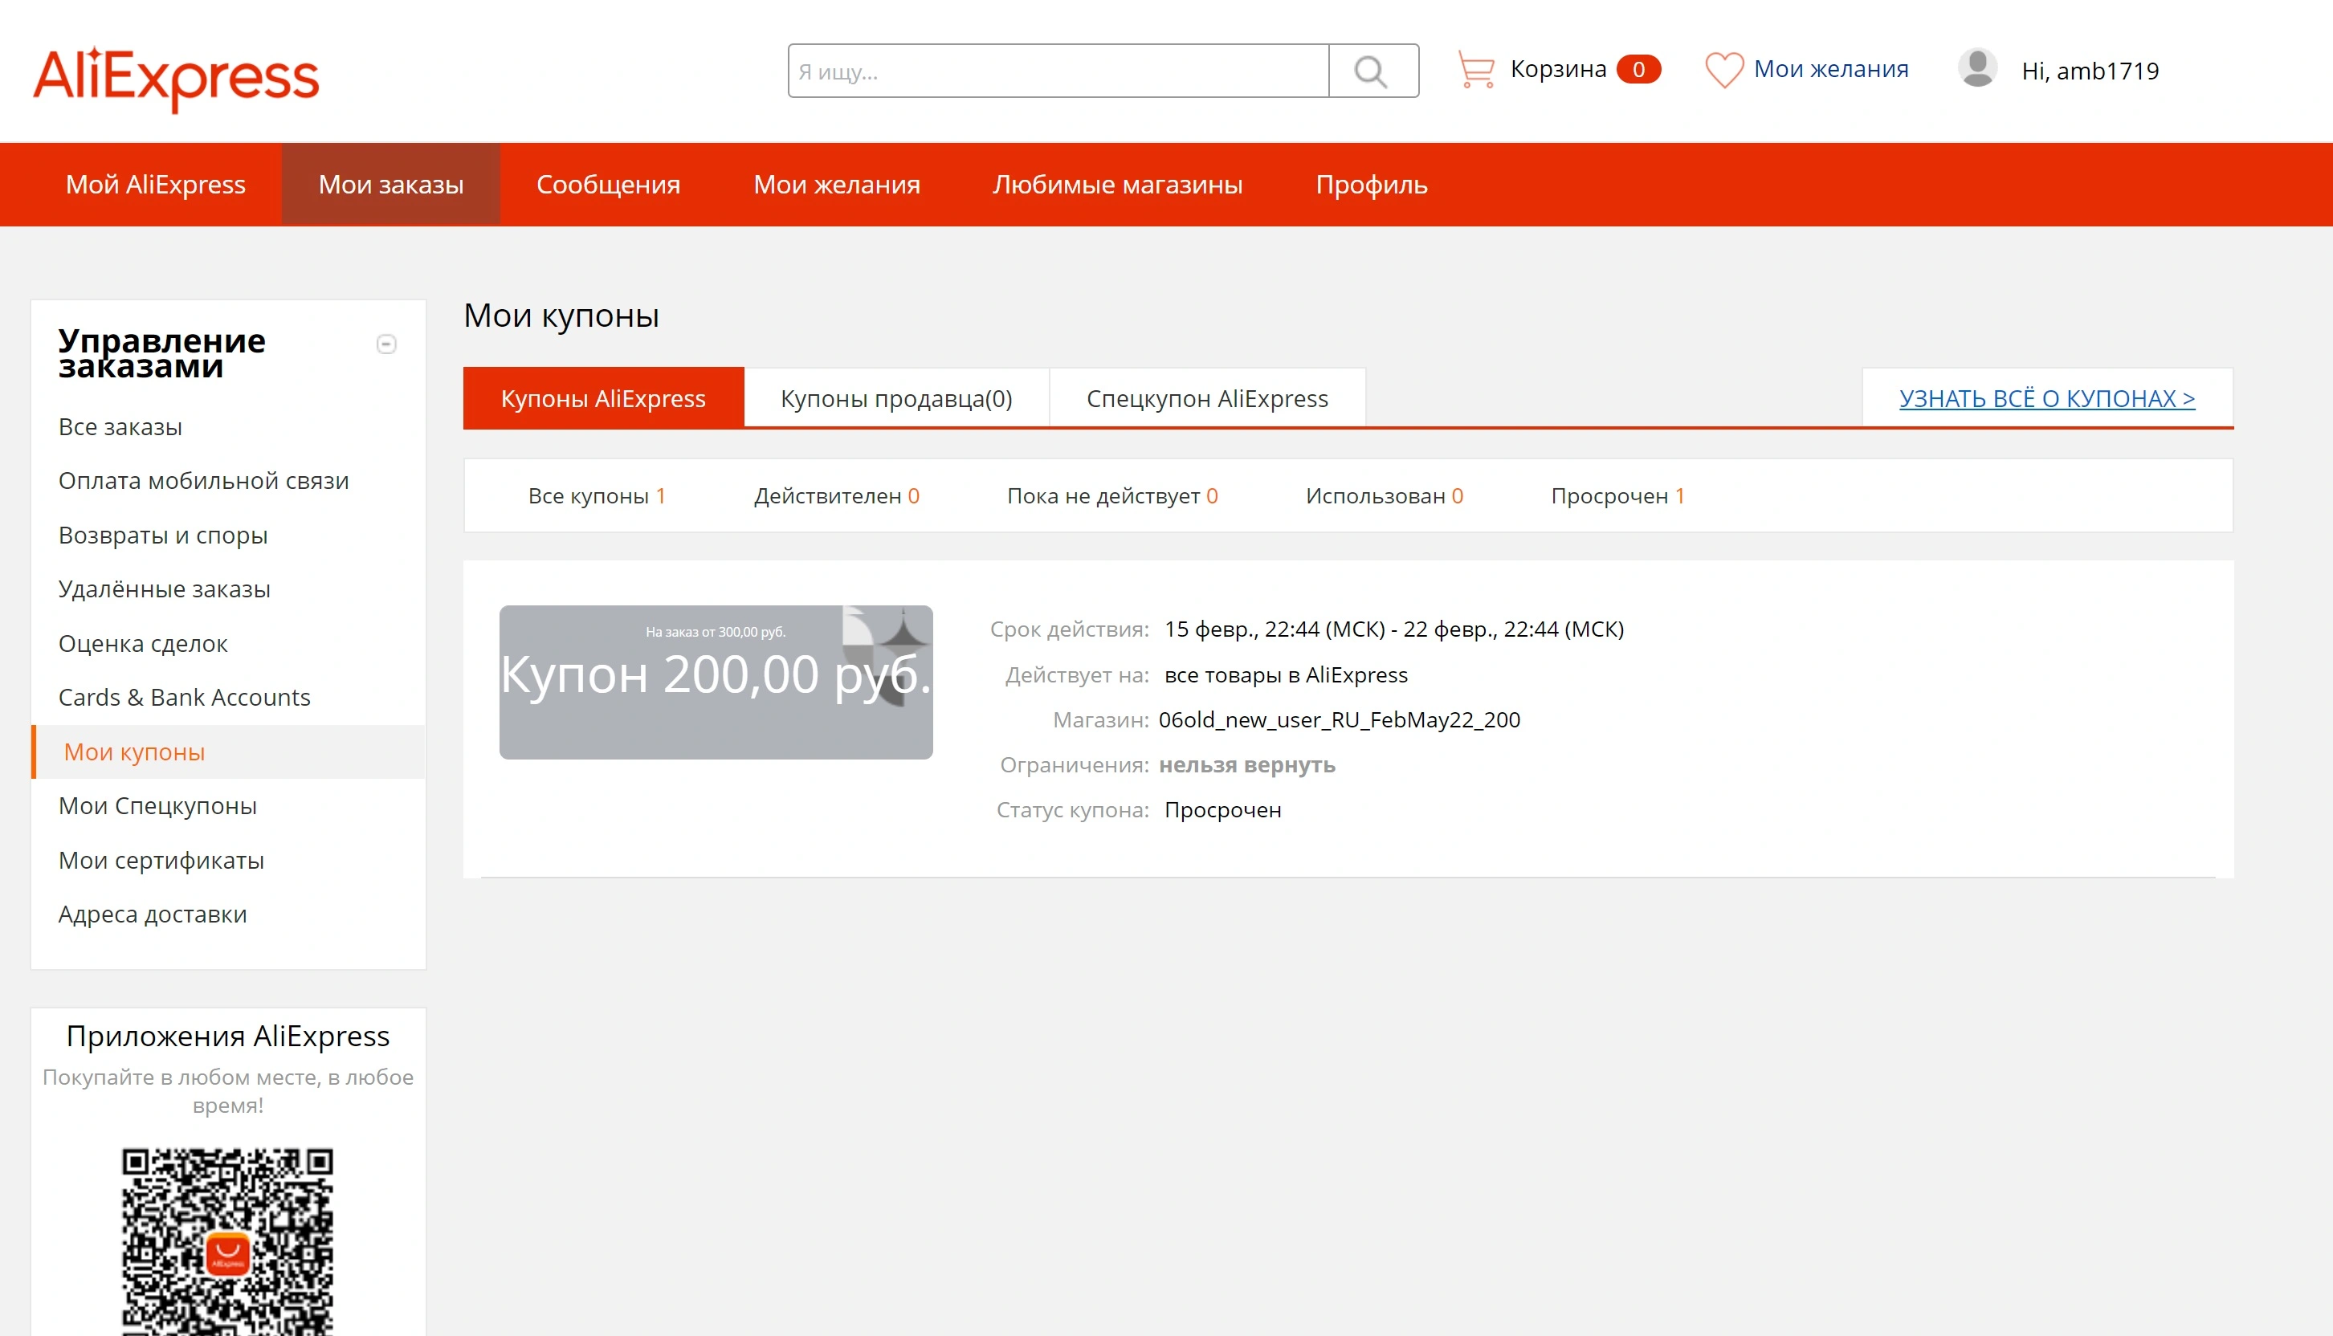Viewport: 2333px width, 1336px height.
Task: Open Удалённые заказы in sidebar
Action: [x=165, y=589]
